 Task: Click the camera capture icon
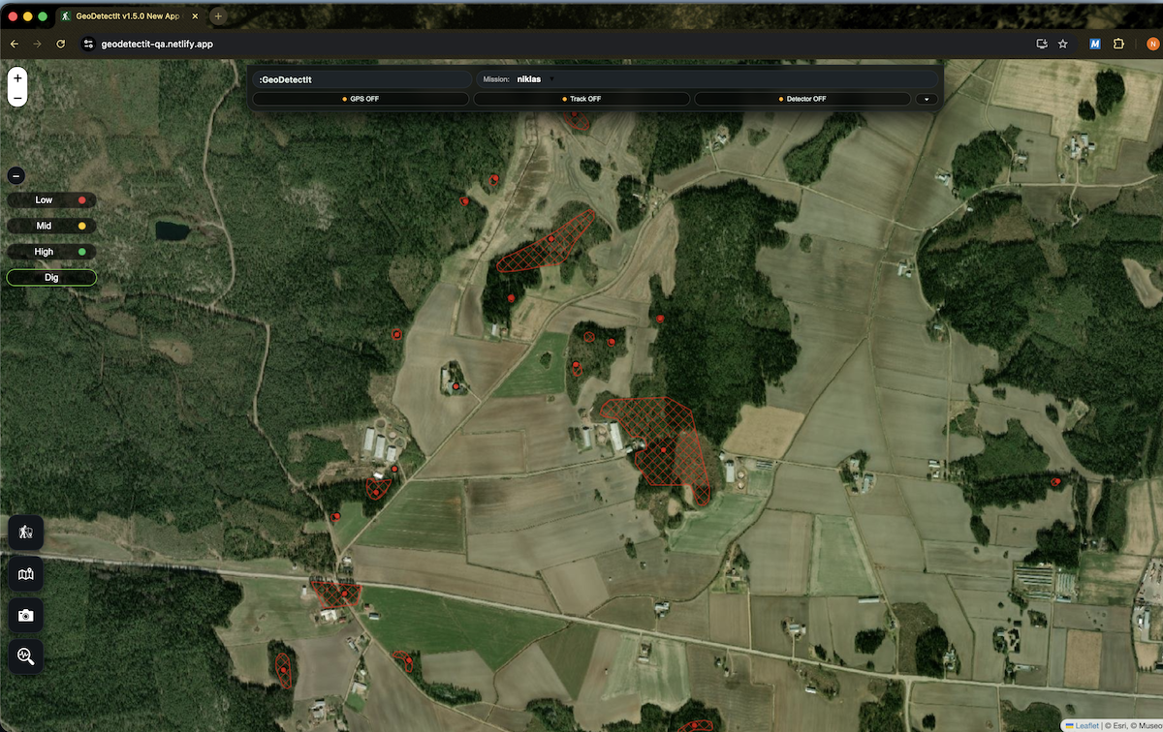(25, 615)
